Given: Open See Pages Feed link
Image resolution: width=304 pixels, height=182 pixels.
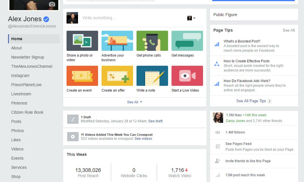Looking at the screenshot, I should pos(239,144).
